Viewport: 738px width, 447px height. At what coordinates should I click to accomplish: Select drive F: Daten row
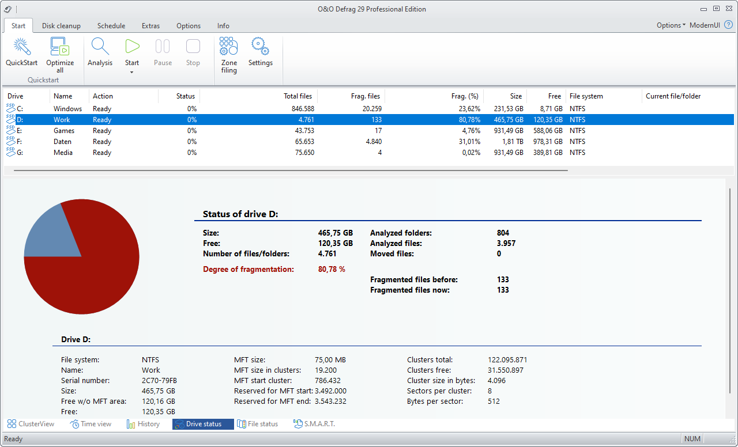(369, 142)
